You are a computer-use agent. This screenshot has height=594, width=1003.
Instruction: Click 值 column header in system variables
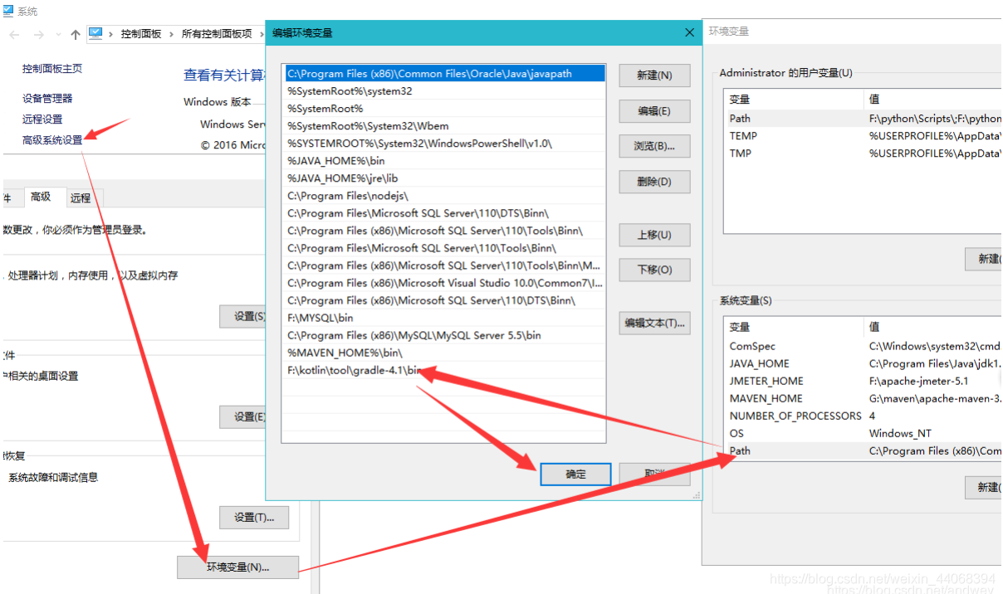pos(932,327)
